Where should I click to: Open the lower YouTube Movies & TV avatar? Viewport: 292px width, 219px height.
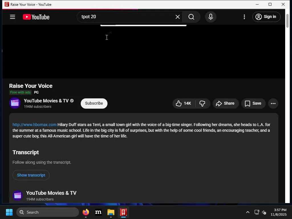click(x=18, y=196)
